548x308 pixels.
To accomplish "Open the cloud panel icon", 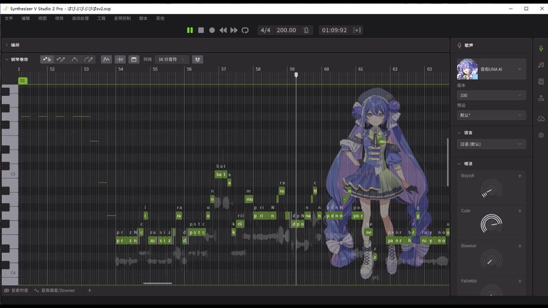I will (x=541, y=119).
